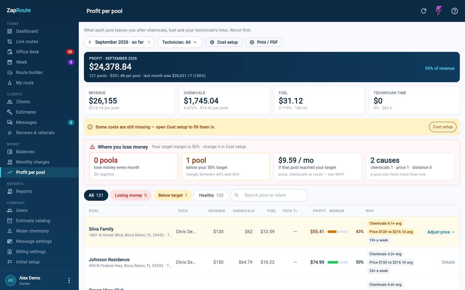This screenshot has width=465, height=290.
Task: Click the Messages chat icon
Action: click(10, 123)
